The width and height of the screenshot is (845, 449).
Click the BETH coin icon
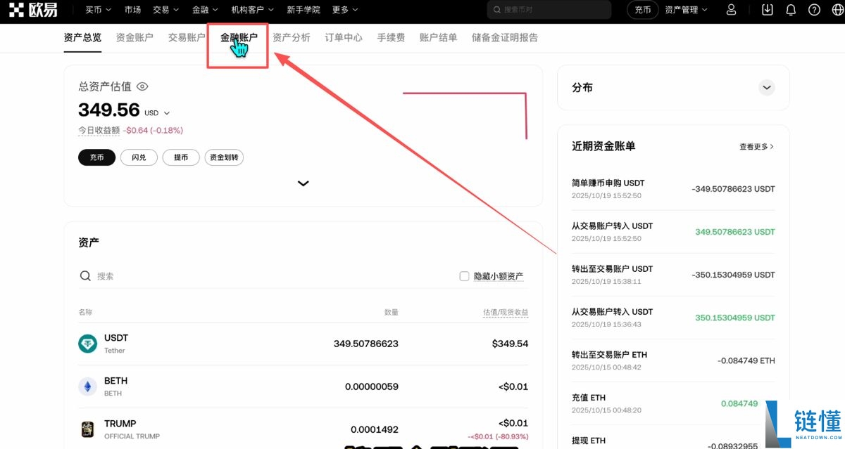coord(87,386)
